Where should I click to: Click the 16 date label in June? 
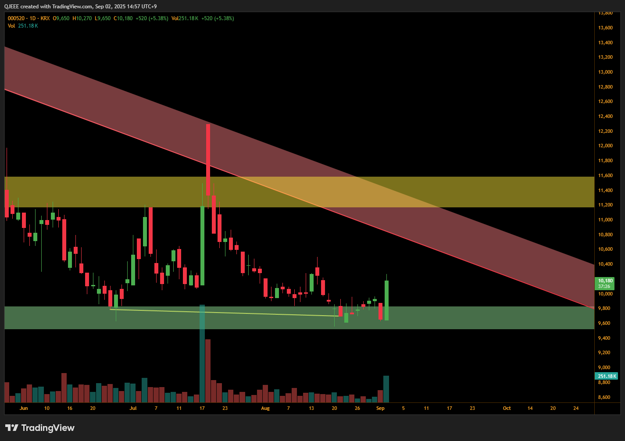pos(70,408)
